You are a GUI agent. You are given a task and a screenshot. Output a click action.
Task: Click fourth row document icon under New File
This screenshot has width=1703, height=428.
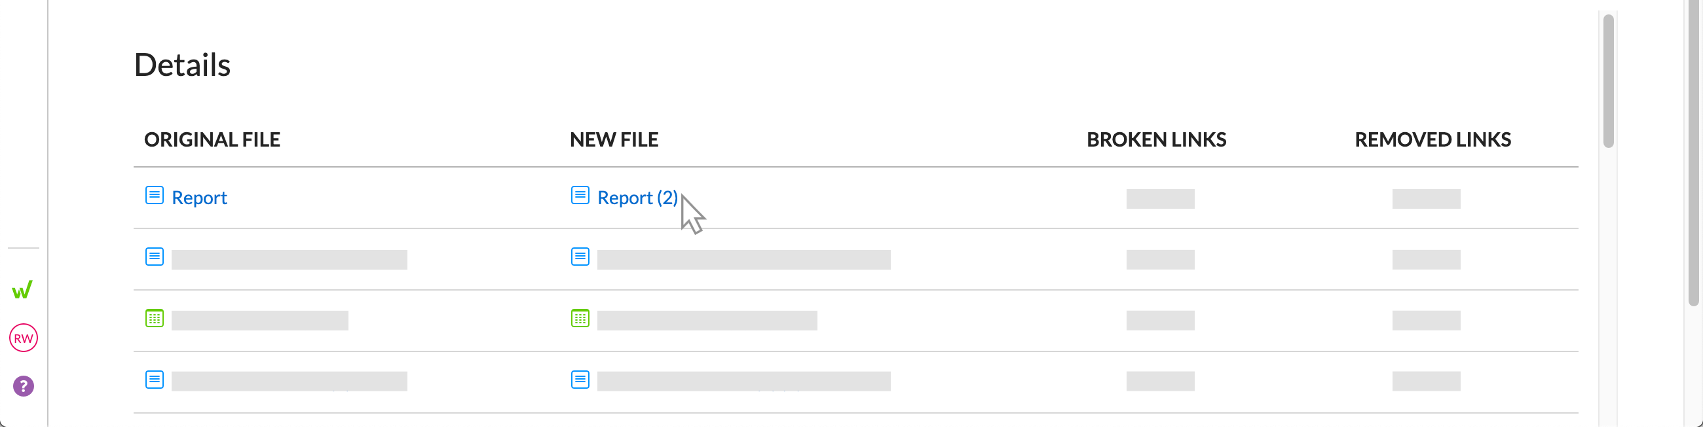point(580,380)
